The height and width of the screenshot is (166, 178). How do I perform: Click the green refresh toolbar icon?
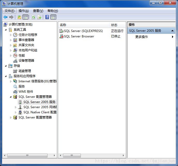[34, 17]
